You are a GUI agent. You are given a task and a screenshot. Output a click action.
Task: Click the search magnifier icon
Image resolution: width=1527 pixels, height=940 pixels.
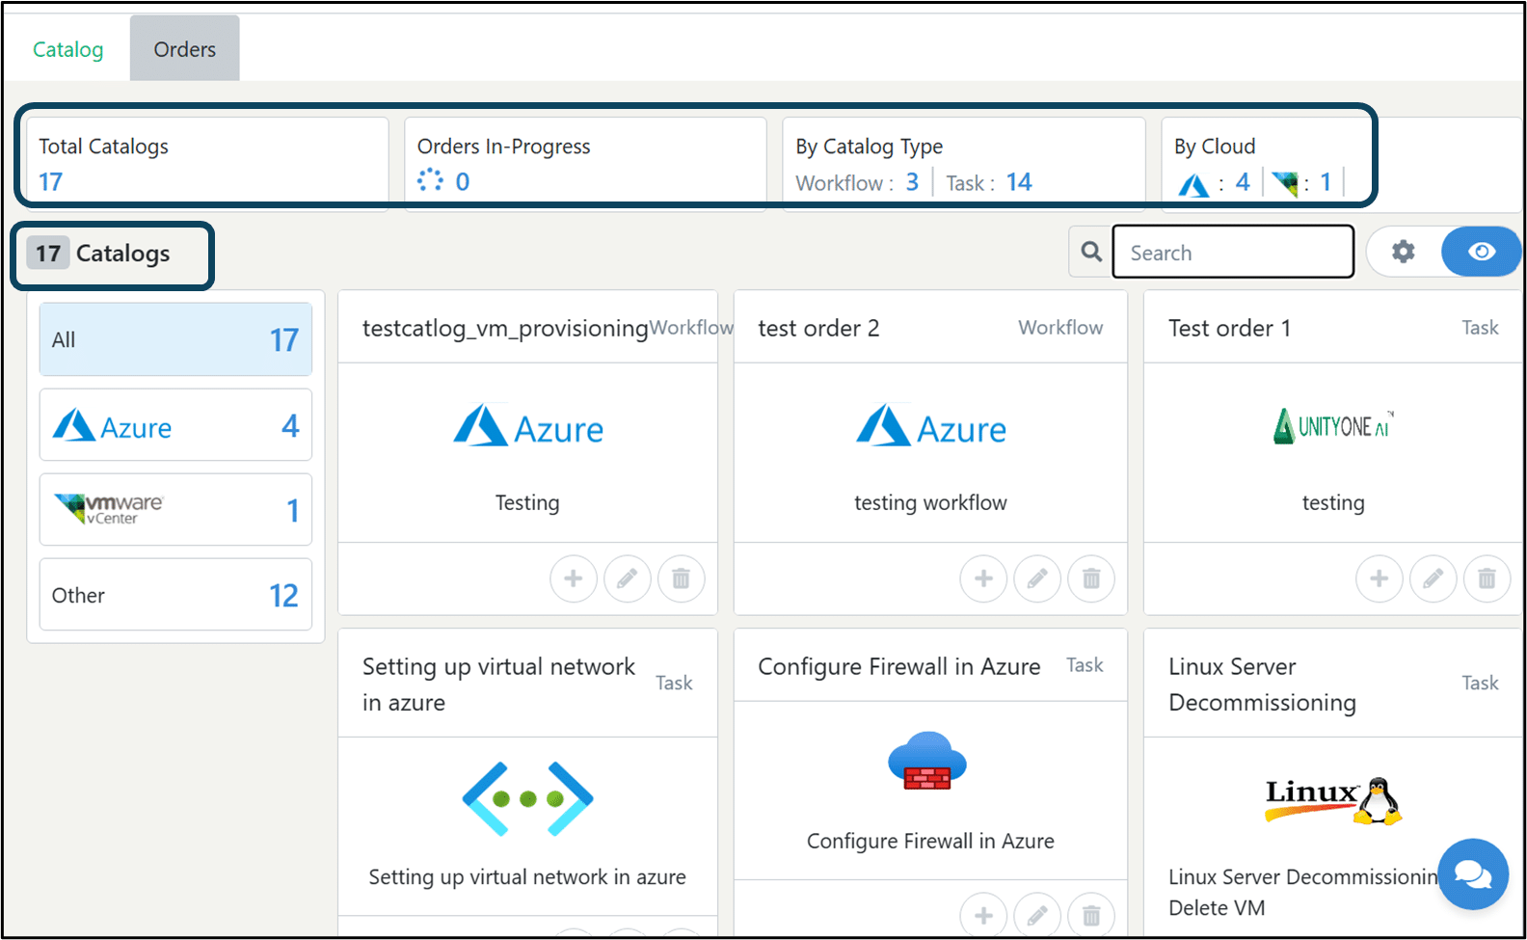click(1091, 252)
